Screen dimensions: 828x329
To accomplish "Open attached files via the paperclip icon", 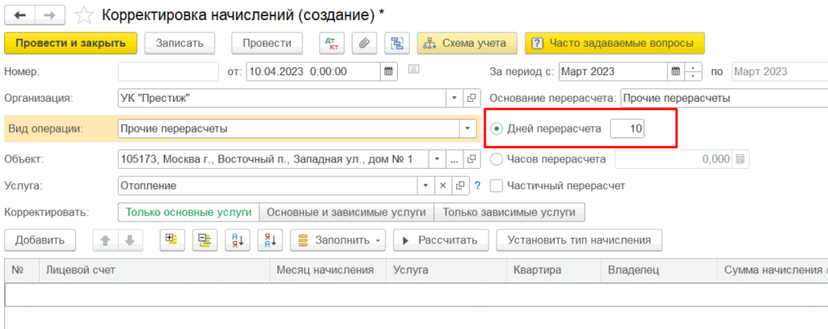I will point(364,44).
